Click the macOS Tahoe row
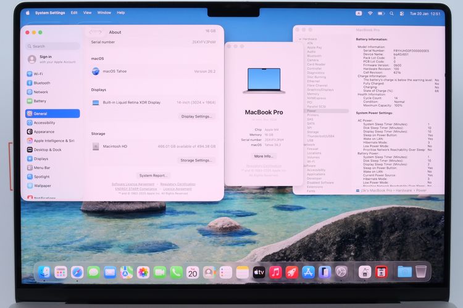Viewport: 463px width, 308px height. coord(154,71)
